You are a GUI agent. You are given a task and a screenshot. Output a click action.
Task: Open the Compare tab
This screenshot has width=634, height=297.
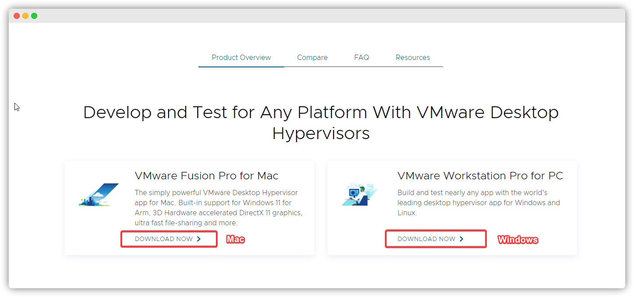[312, 58]
